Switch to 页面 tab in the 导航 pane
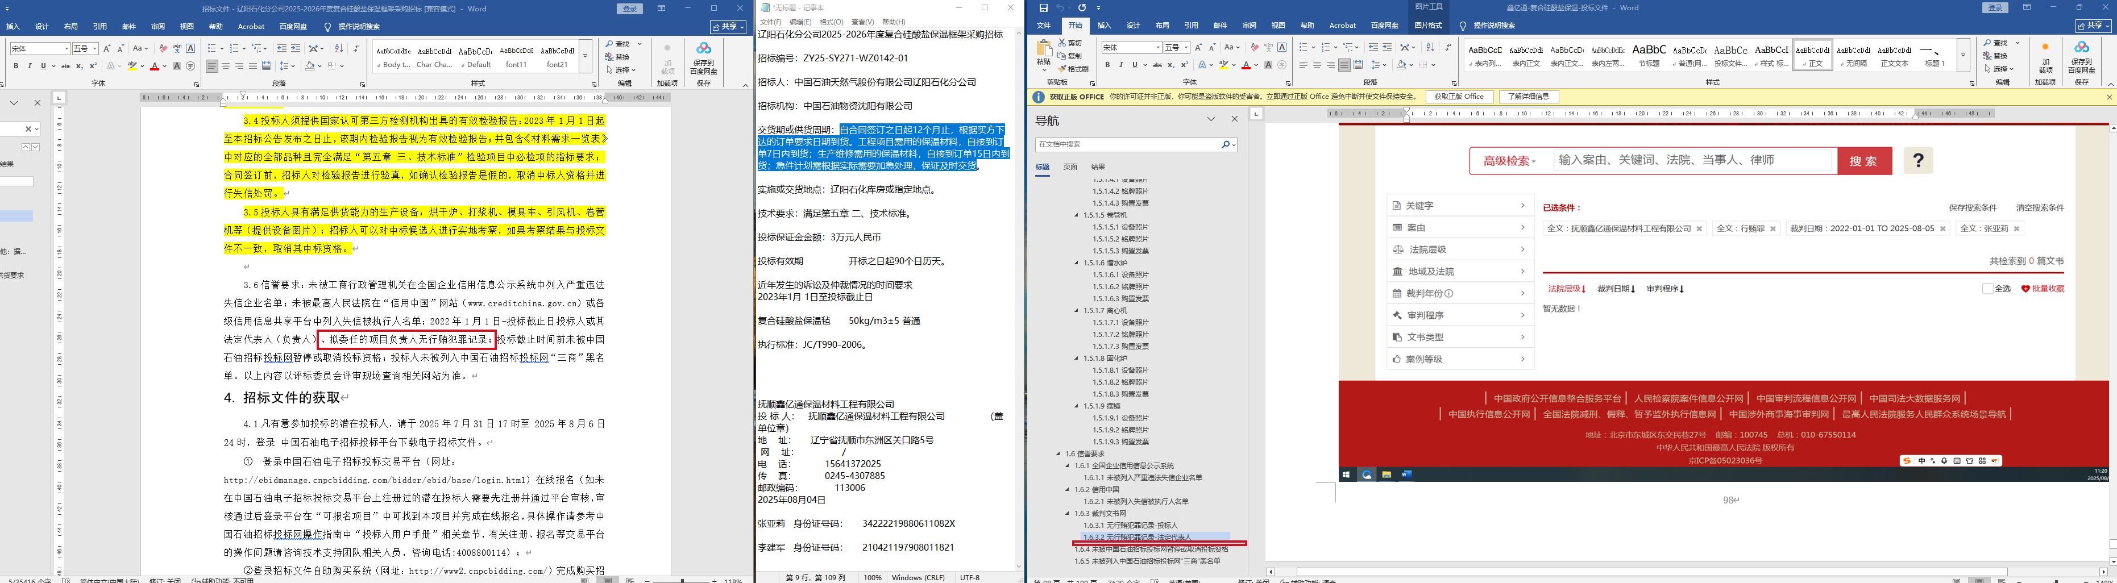The width and height of the screenshot is (2117, 583). 1070,166
